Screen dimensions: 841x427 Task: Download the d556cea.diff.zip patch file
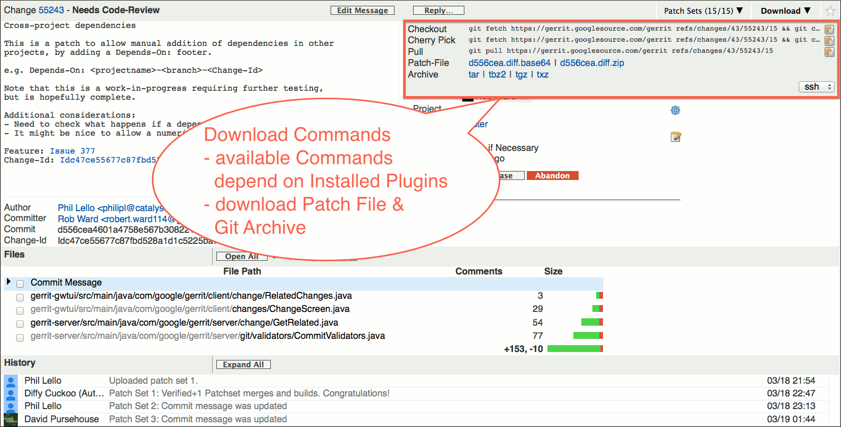(592, 63)
